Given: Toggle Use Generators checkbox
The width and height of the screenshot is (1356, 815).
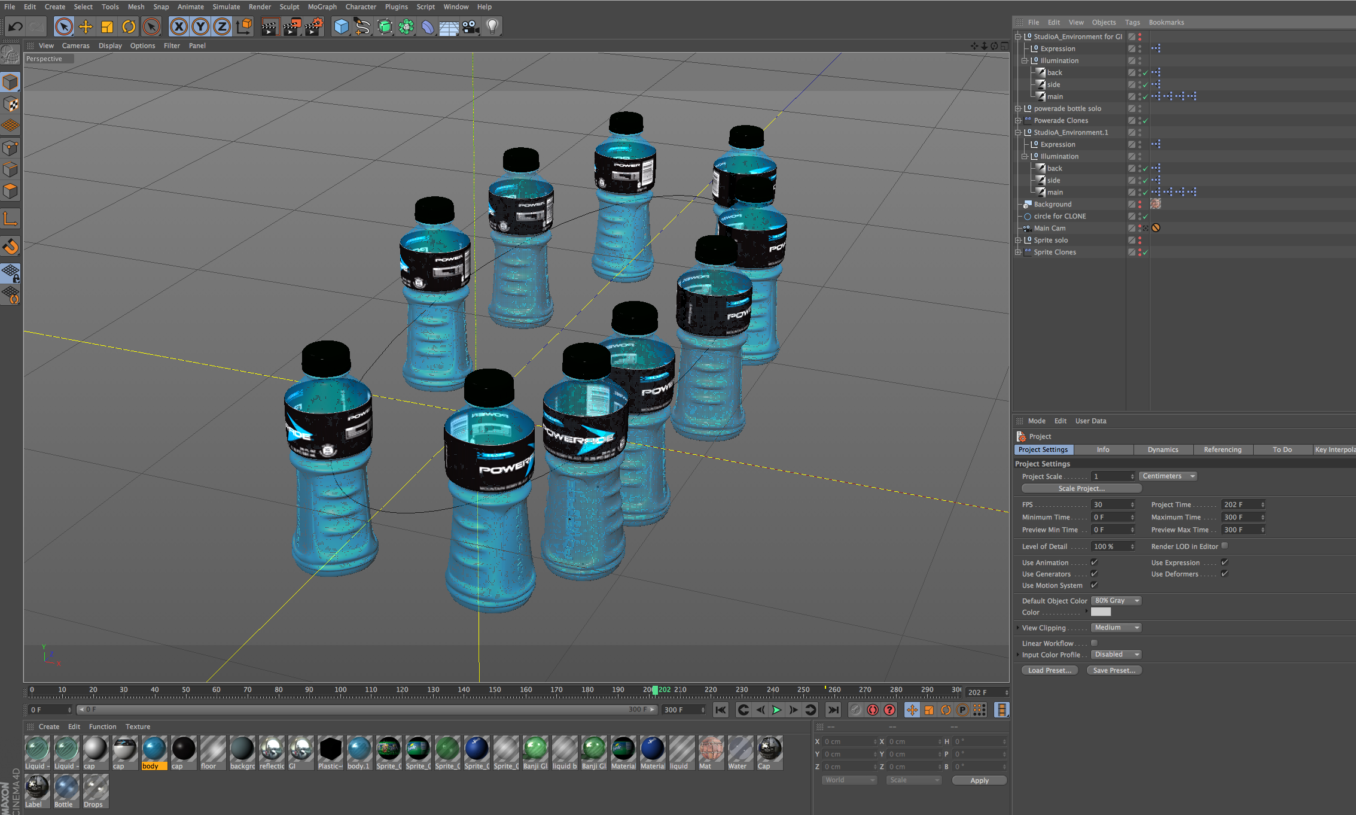Looking at the screenshot, I should pyautogui.click(x=1094, y=574).
